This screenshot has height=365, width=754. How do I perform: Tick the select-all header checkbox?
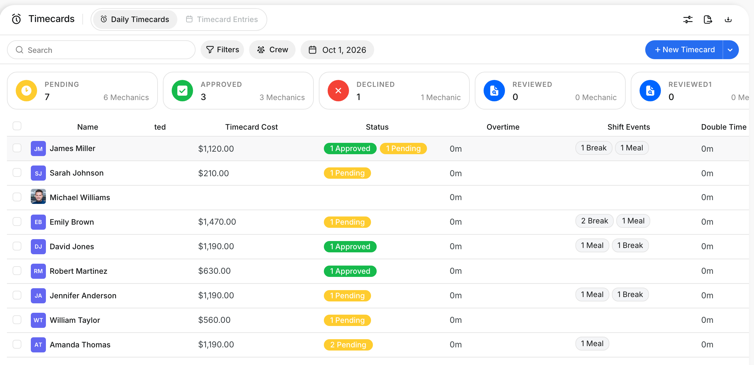click(x=17, y=126)
